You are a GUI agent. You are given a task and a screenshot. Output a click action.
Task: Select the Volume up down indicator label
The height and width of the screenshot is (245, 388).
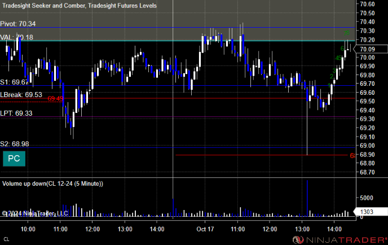(52, 184)
